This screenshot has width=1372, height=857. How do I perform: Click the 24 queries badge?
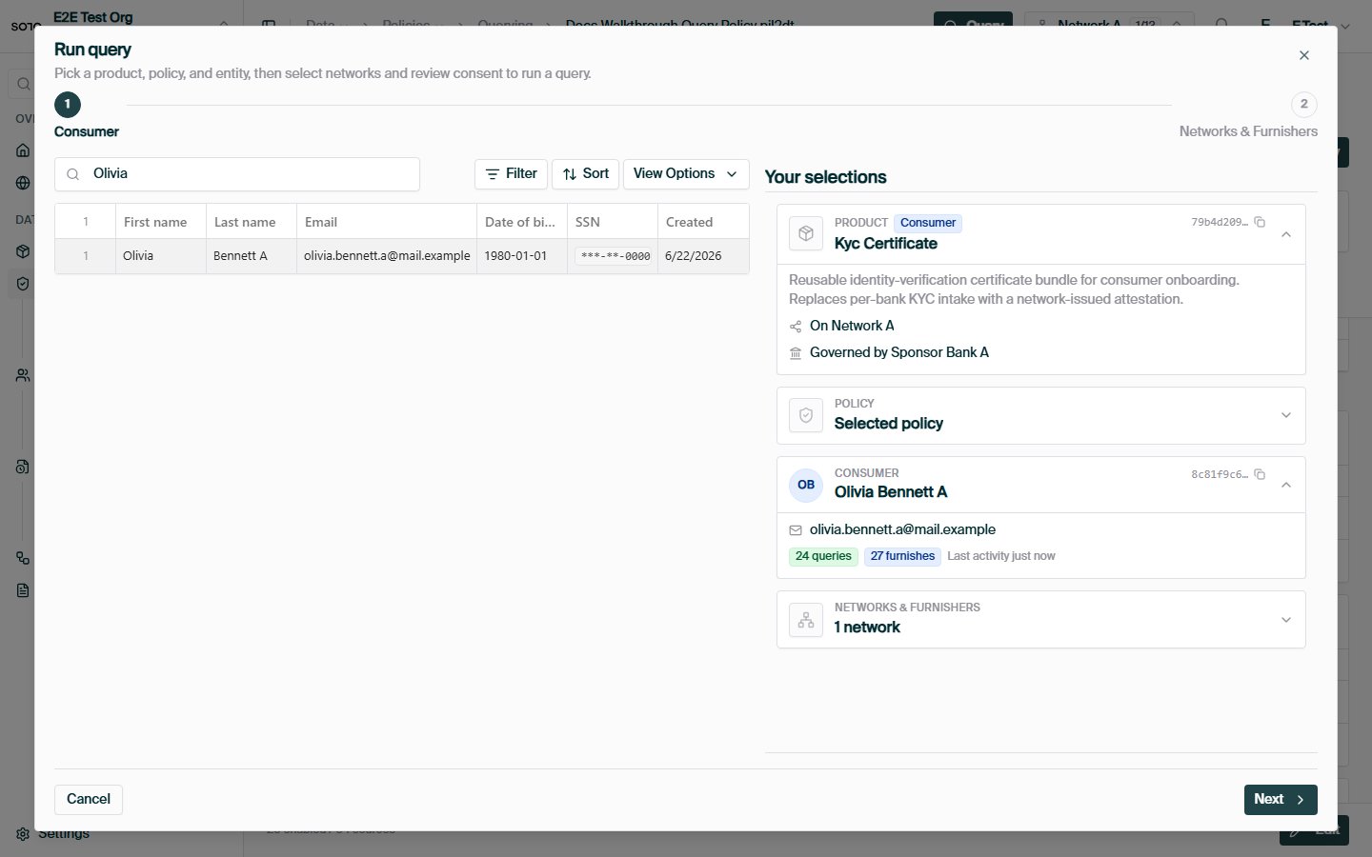(x=823, y=556)
